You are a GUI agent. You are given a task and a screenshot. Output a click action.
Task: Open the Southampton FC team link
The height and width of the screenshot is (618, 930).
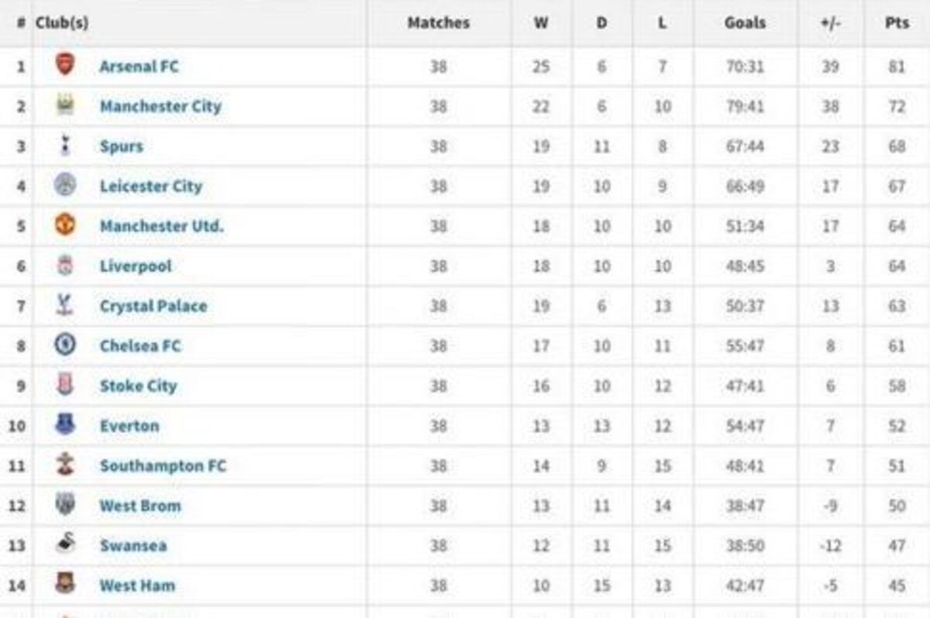tap(162, 465)
